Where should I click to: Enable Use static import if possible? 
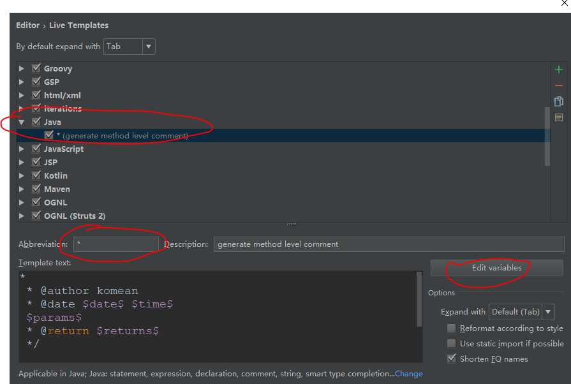click(x=452, y=343)
